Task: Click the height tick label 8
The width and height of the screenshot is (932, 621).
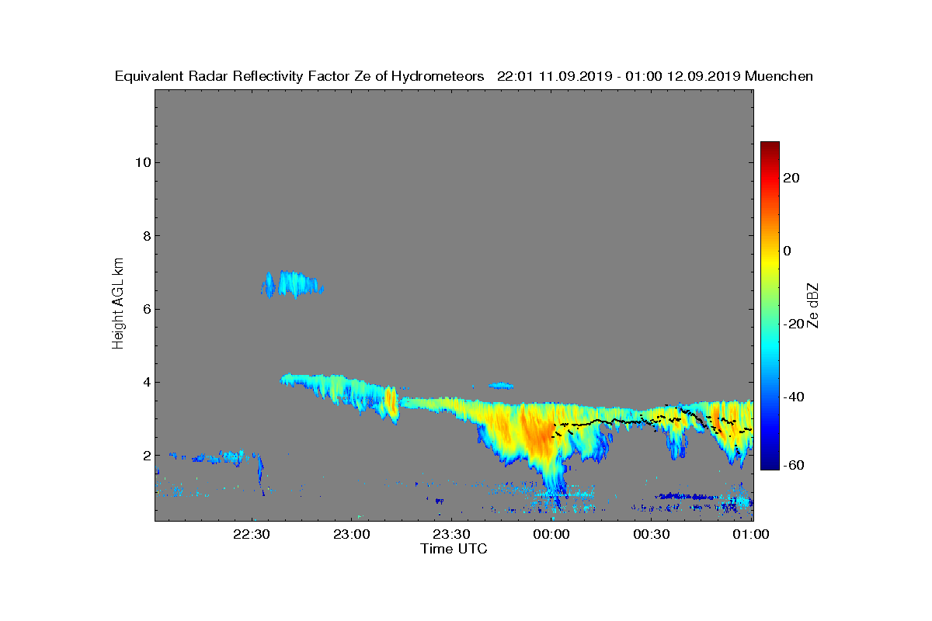Action: point(145,236)
